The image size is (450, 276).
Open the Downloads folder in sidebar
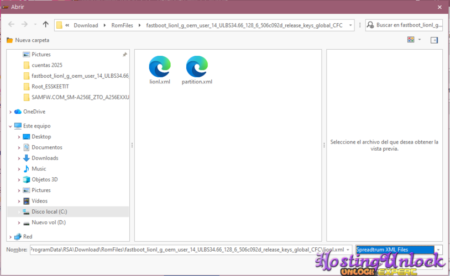pyautogui.click(x=44, y=158)
